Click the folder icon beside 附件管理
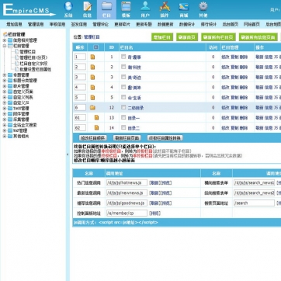The height and width of the screenshot is (281, 281). (10, 114)
